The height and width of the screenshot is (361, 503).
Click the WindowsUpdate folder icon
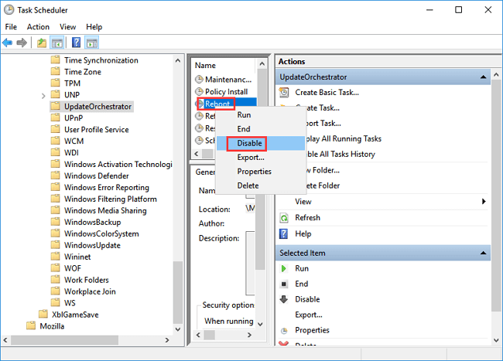pos(56,245)
